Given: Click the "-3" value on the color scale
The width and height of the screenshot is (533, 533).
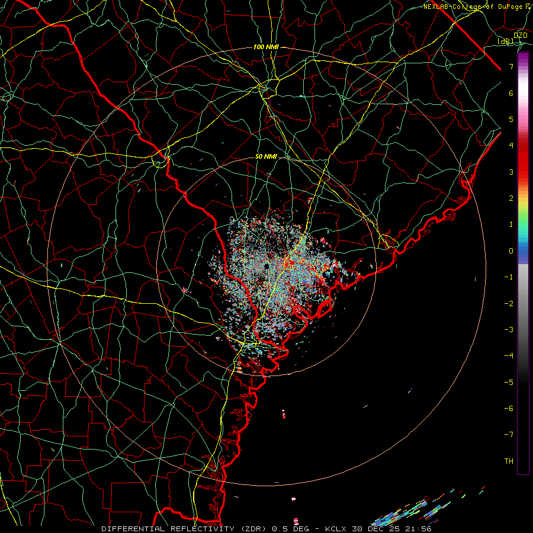Looking at the screenshot, I should click(x=509, y=330).
